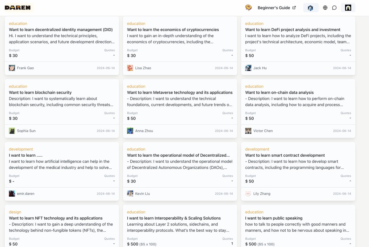Click 'education' category on the public speaking card
This screenshot has height=247, width=369.
click(254, 212)
